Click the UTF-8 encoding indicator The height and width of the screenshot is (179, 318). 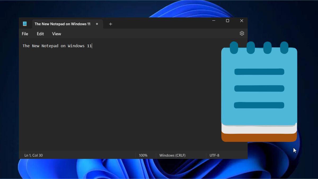[215, 155]
